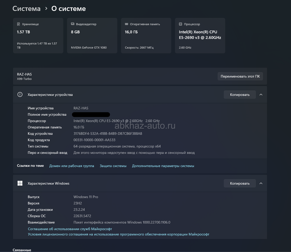Copy the Windows specifications with the Копировать button
Image resolution: width=291 pixels, height=252 pixels.
pos(240,183)
